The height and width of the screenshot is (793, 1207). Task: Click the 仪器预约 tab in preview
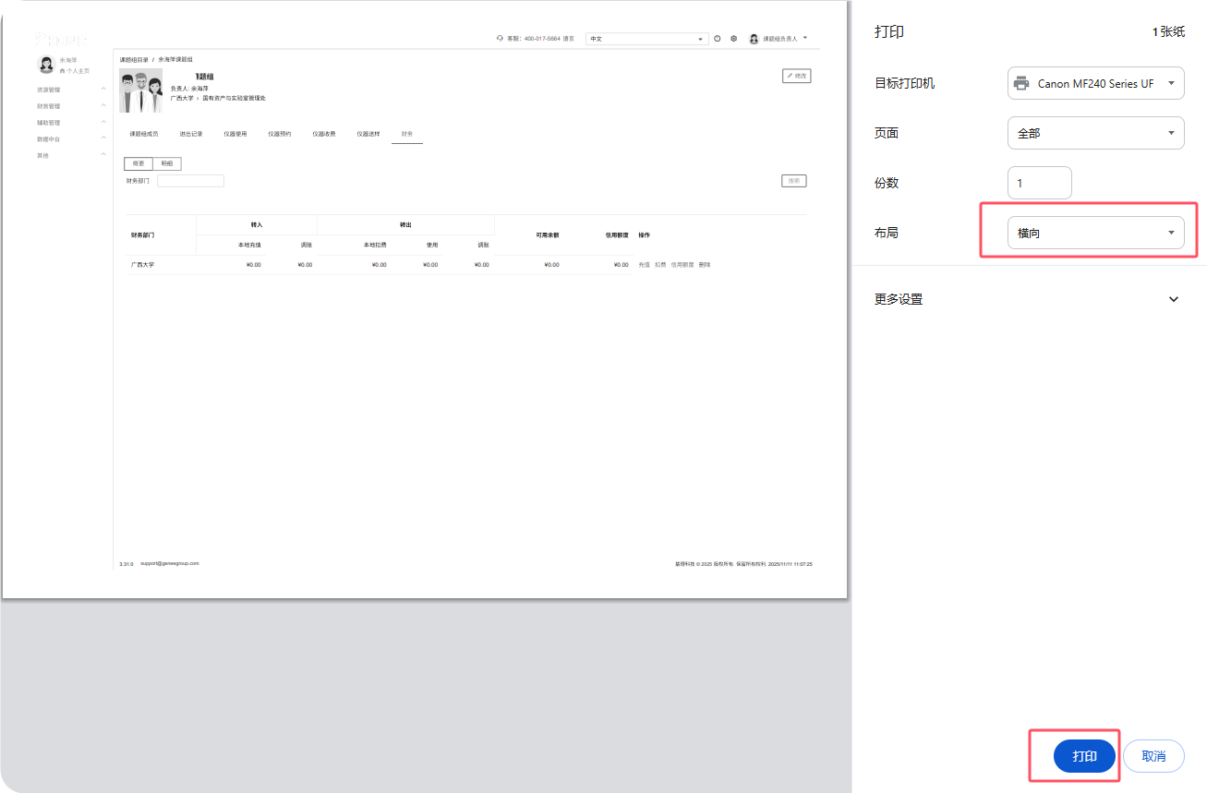click(x=279, y=134)
